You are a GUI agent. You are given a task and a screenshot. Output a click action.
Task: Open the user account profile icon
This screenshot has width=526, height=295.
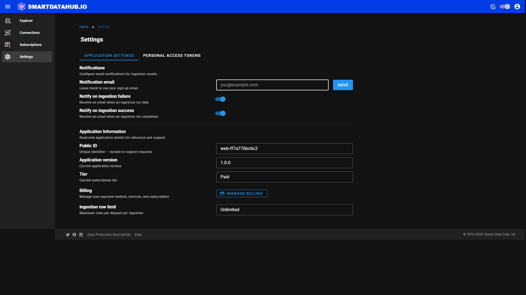[517, 7]
